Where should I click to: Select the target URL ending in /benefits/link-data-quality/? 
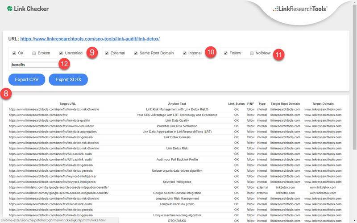point(50,120)
